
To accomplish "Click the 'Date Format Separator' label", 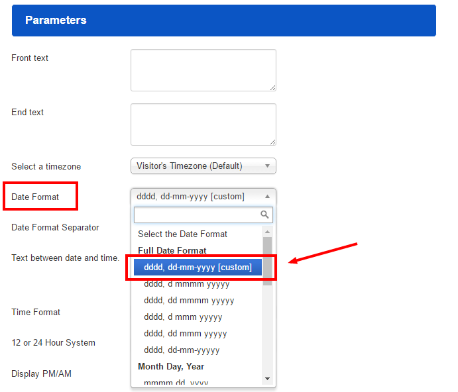I will click(55, 227).
